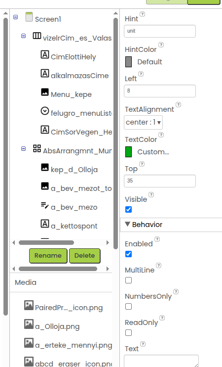This screenshot has height=367, width=222.
Task: Collapse the AbsArrangmnt_Mur tree node
Action: click(23, 148)
